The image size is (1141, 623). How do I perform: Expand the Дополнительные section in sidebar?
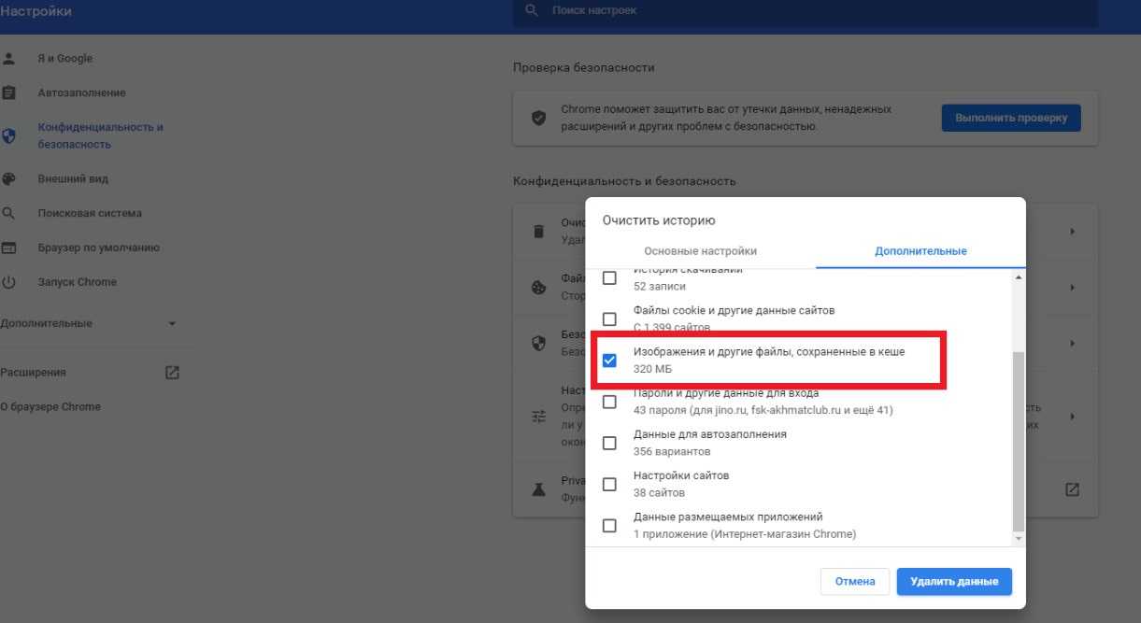[x=90, y=323]
